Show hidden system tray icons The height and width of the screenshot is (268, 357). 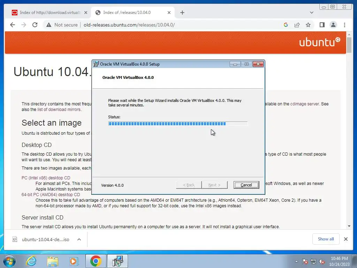tap(296, 261)
